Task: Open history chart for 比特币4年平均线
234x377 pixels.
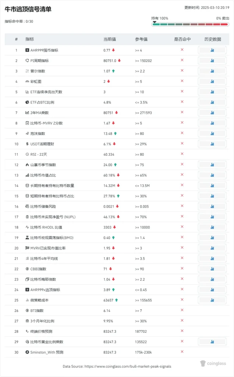Action: [212, 258]
